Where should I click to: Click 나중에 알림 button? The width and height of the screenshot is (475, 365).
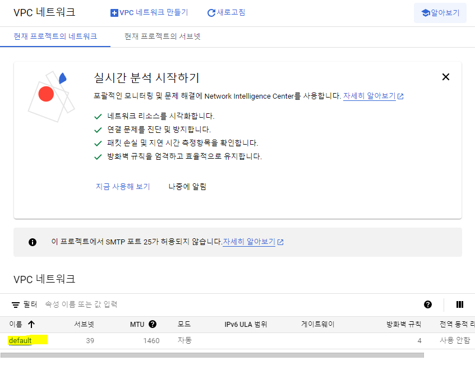pos(187,187)
